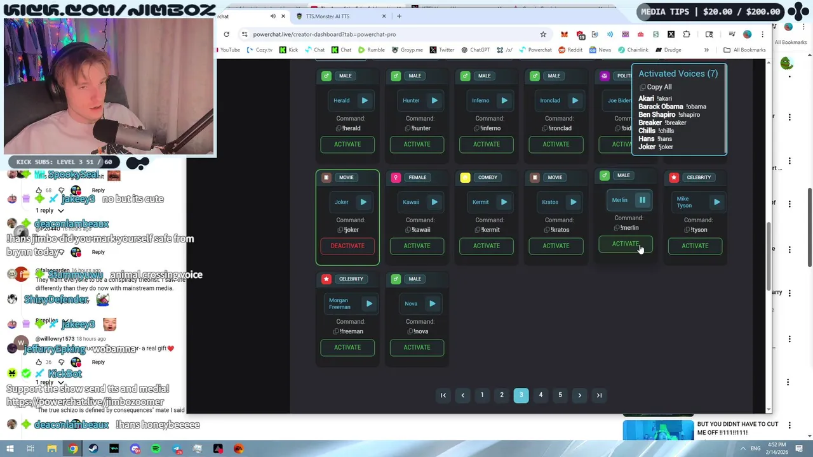Open File Explorer from the taskbar
The image size is (813, 457).
tap(52, 449)
